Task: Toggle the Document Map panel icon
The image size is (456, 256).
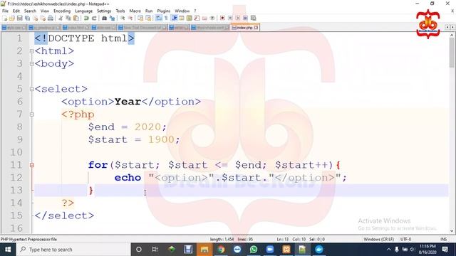Action: (190, 18)
